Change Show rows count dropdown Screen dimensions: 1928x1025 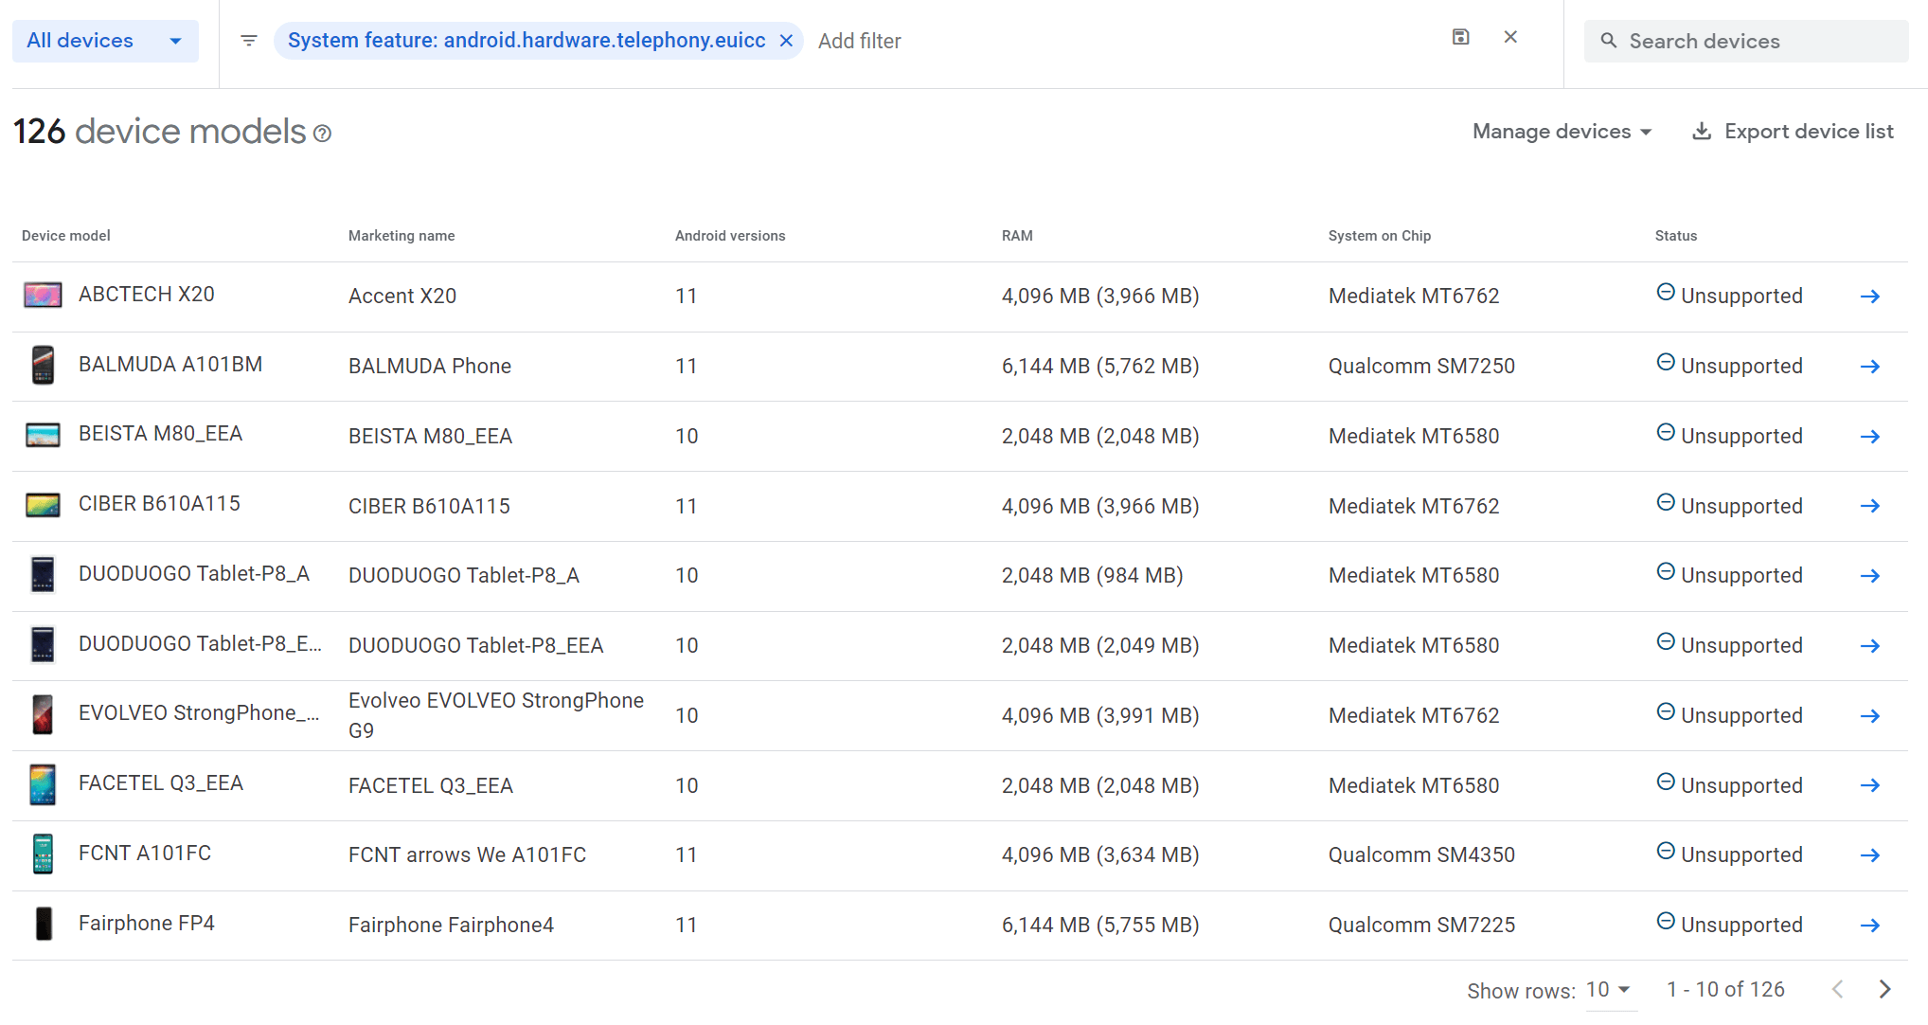point(1608,989)
